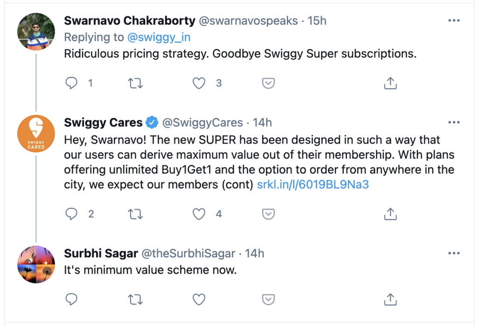This screenshot has width=478, height=326.
Task: Retweet Surbhi Sagar's minimum value tweet
Action: [135, 299]
